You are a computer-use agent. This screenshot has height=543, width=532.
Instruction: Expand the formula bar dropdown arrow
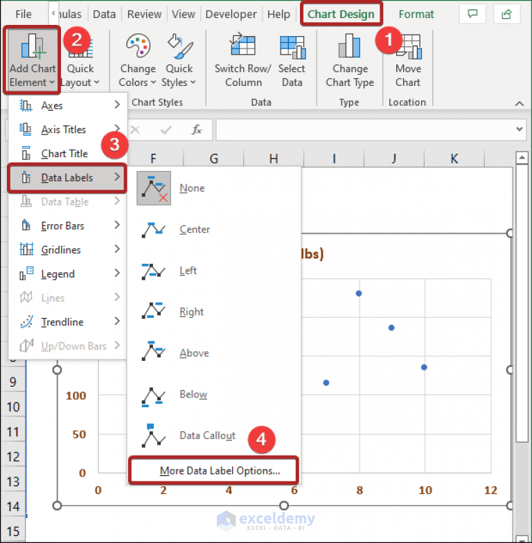(x=520, y=129)
